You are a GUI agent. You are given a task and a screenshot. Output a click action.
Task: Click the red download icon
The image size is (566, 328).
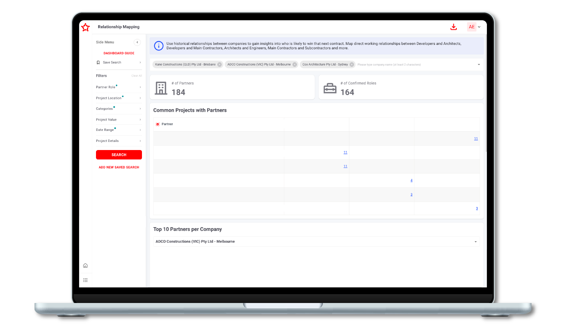coord(453,27)
